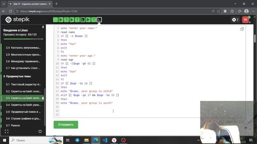Go back in browser
The image size is (257, 144).
(x=4, y=11)
